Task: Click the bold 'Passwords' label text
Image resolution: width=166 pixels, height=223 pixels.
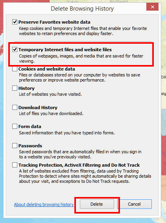Action: click(30, 146)
